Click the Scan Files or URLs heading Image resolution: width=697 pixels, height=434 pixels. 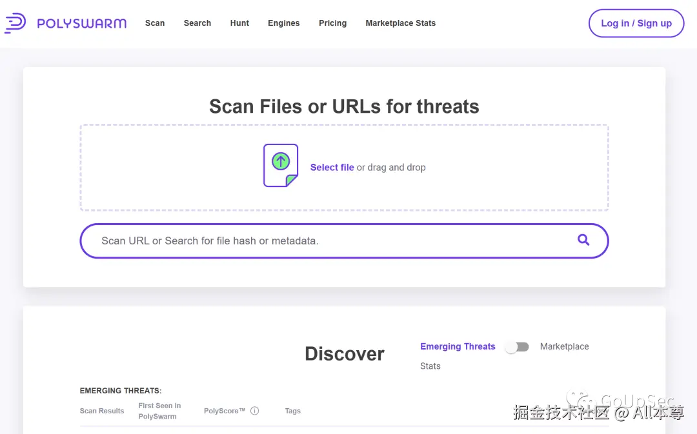pyautogui.click(x=344, y=106)
